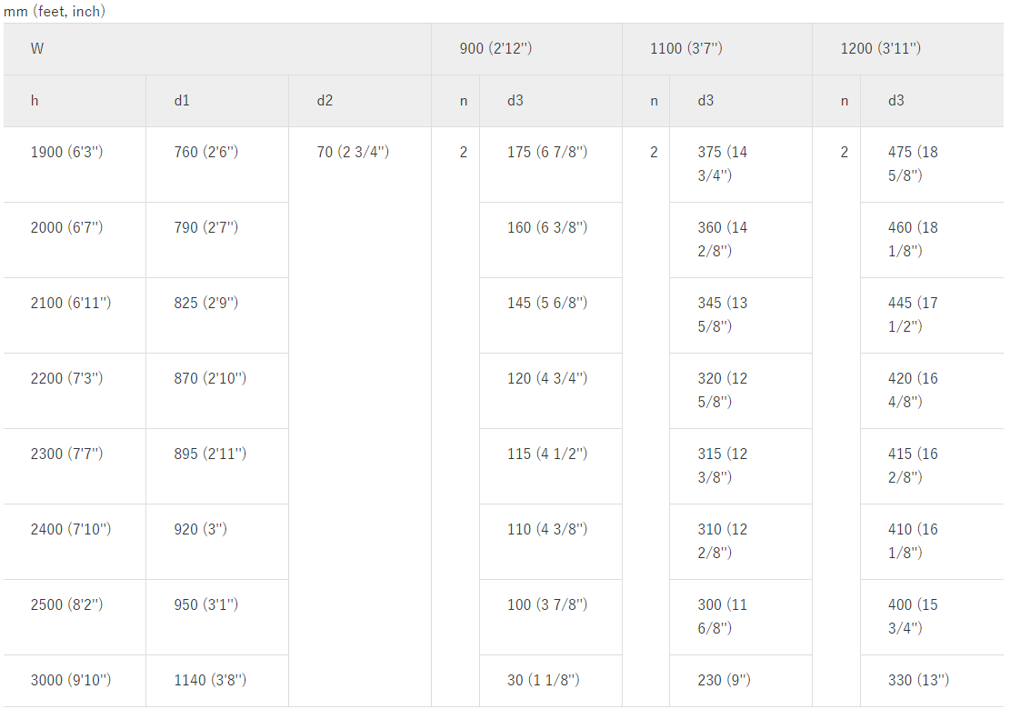Click the mm (feet, inch) units label
The image size is (1020, 709).
pos(54,12)
